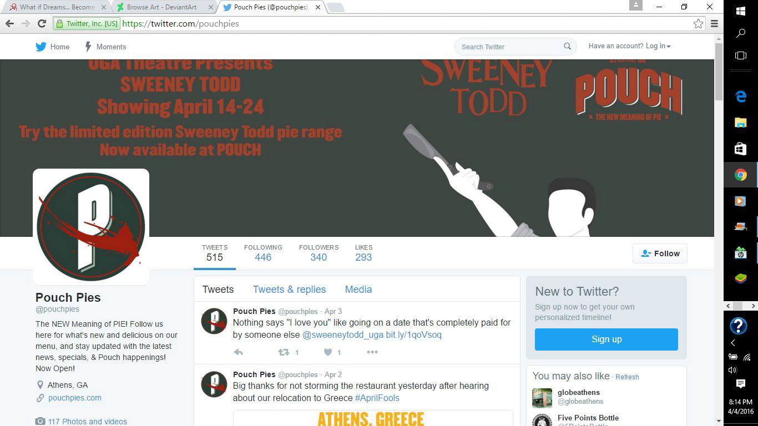This screenshot has width=758, height=426.
Task: Open Windows search from the taskbar
Action: (741, 33)
